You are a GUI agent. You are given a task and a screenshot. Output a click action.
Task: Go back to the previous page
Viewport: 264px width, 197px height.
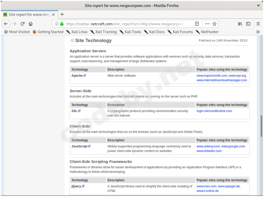pyautogui.click(x=6, y=24)
